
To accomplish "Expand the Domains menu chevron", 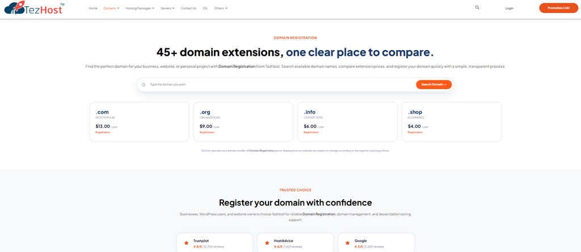I will coord(118,8).
